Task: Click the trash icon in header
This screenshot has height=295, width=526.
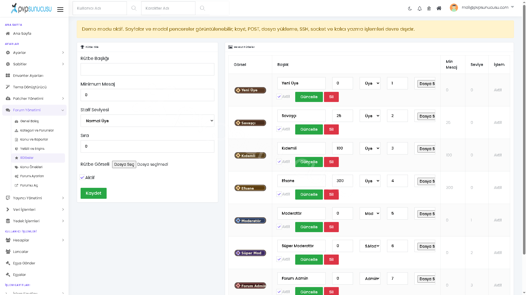Action: pyautogui.click(x=429, y=8)
